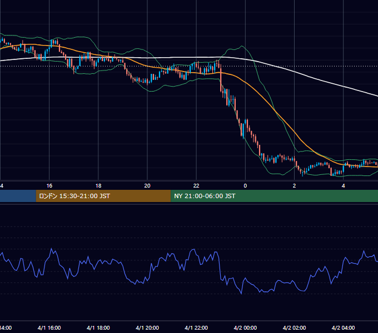Viewport: 378px width, 333px height.
Task: Click the 4/1 16:00 date label
Action: (49, 327)
